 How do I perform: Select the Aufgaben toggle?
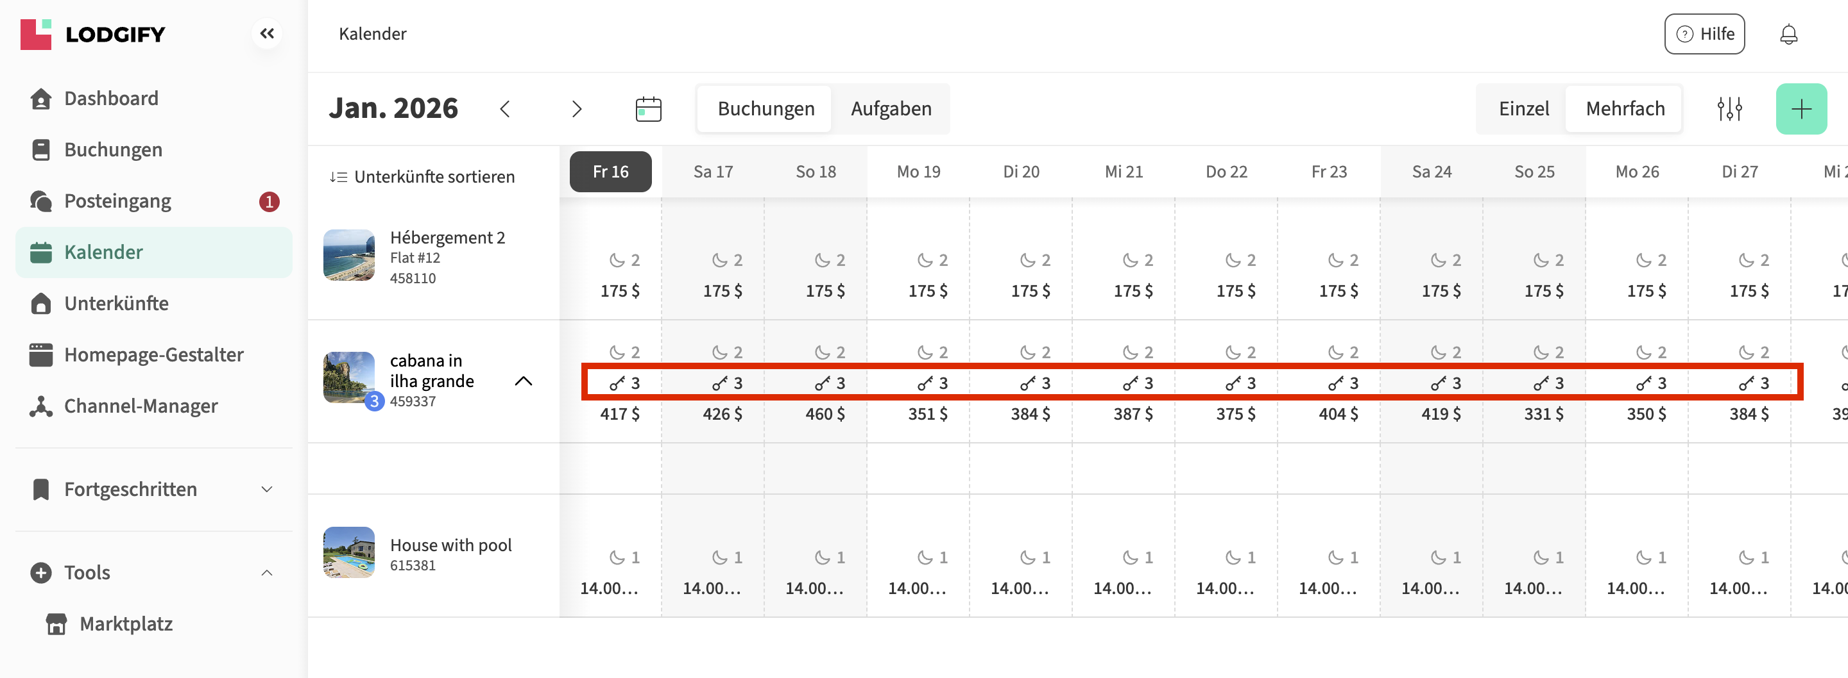(x=890, y=109)
